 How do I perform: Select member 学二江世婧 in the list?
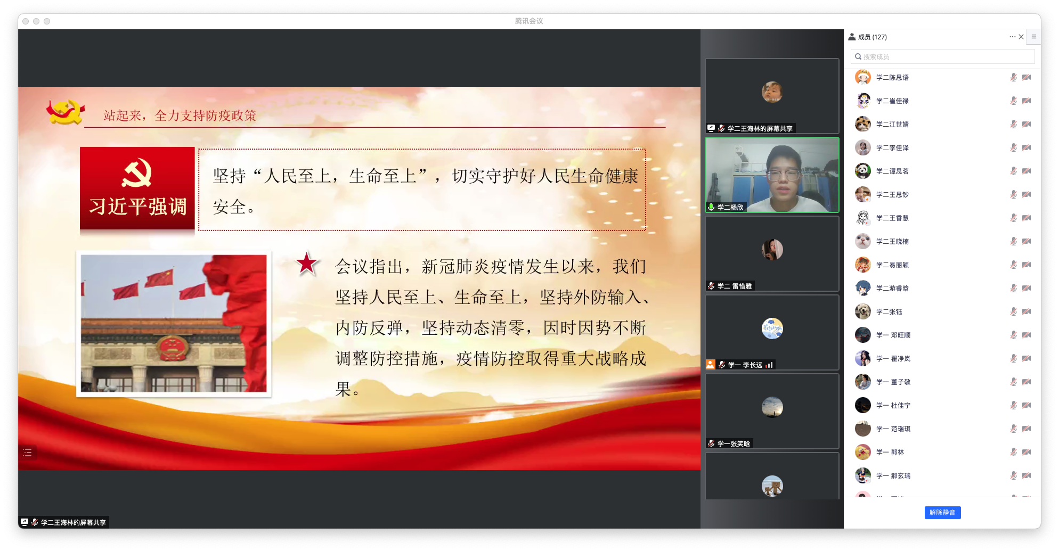892,125
